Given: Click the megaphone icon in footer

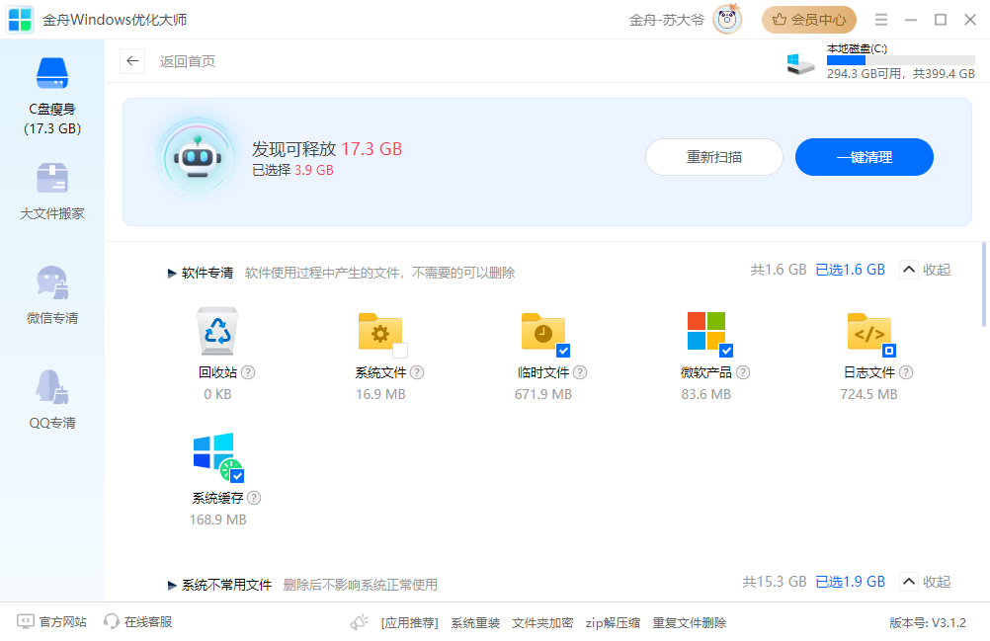Looking at the screenshot, I should tap(359, 622).
